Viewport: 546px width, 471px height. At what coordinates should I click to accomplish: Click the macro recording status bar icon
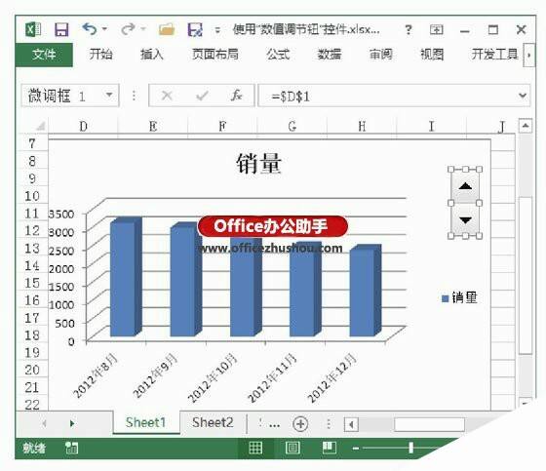click(72, 448)
